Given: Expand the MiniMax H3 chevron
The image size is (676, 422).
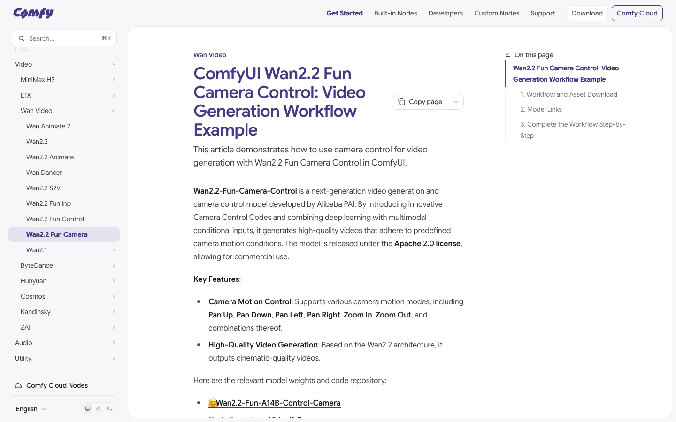Looking at the screenshot, I should pos(114,80).
